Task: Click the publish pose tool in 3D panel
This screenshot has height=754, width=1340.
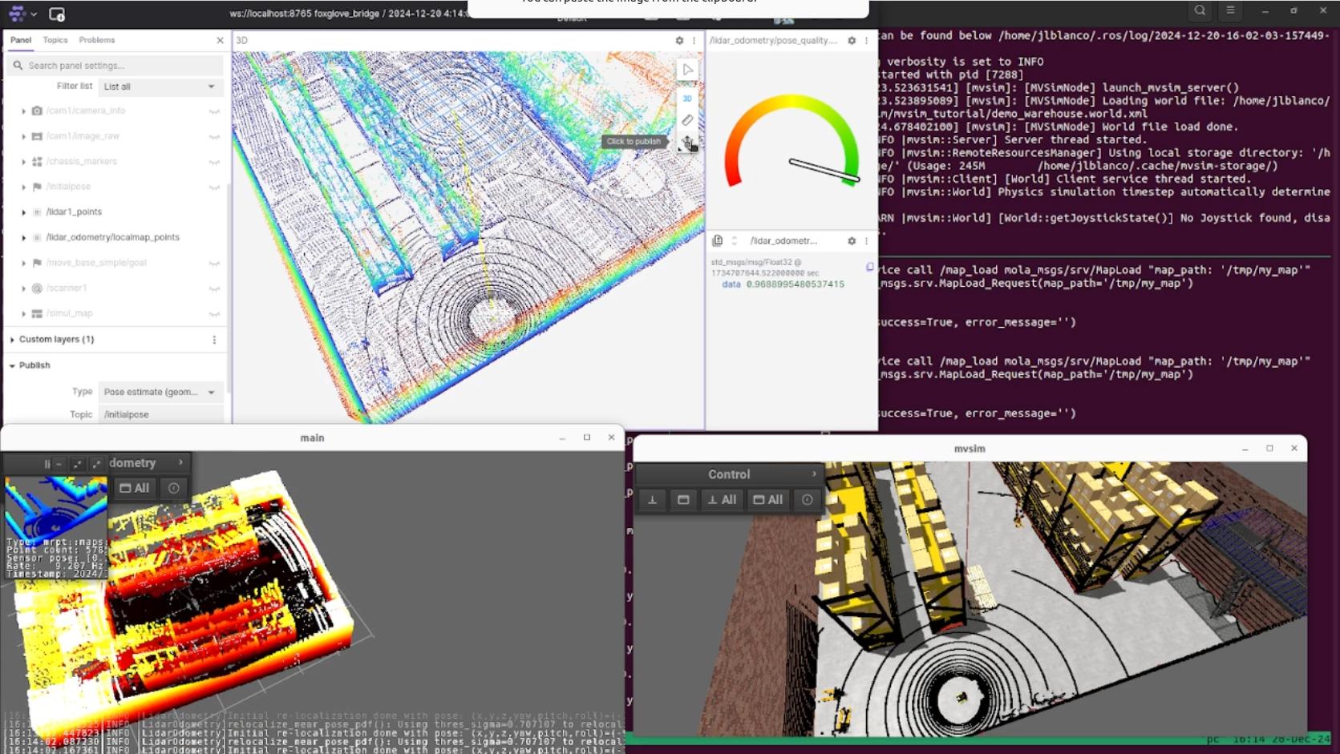Action: (x=687, y=143)
